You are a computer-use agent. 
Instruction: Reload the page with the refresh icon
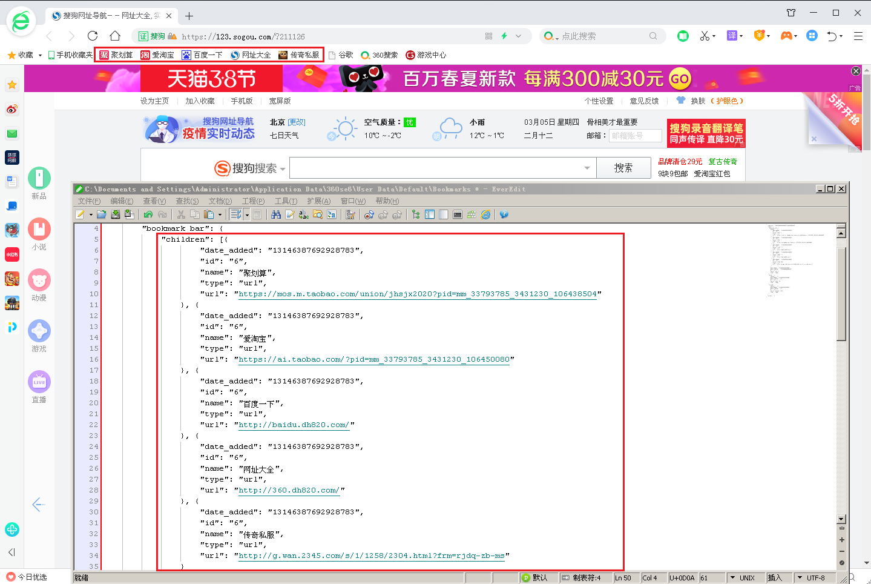click(93, 36)
